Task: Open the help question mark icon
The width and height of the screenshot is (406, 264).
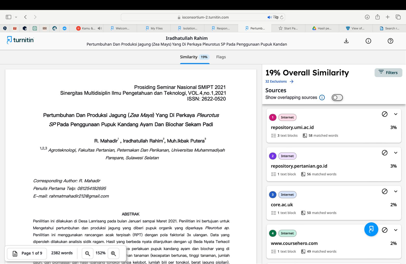Action: pyautogui.click(x=390, y=41)
